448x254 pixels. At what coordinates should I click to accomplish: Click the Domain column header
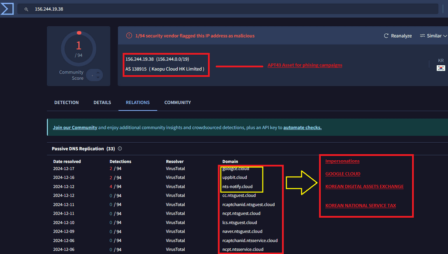tap(230, 161)
